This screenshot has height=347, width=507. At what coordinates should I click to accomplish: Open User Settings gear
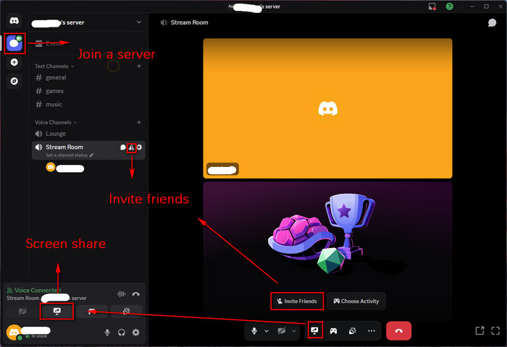(136, 333)
